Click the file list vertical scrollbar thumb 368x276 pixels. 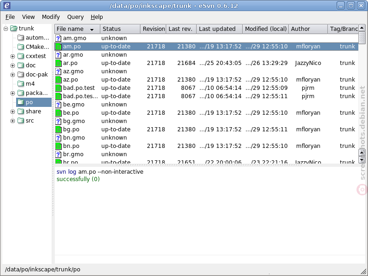pos(362,38)
